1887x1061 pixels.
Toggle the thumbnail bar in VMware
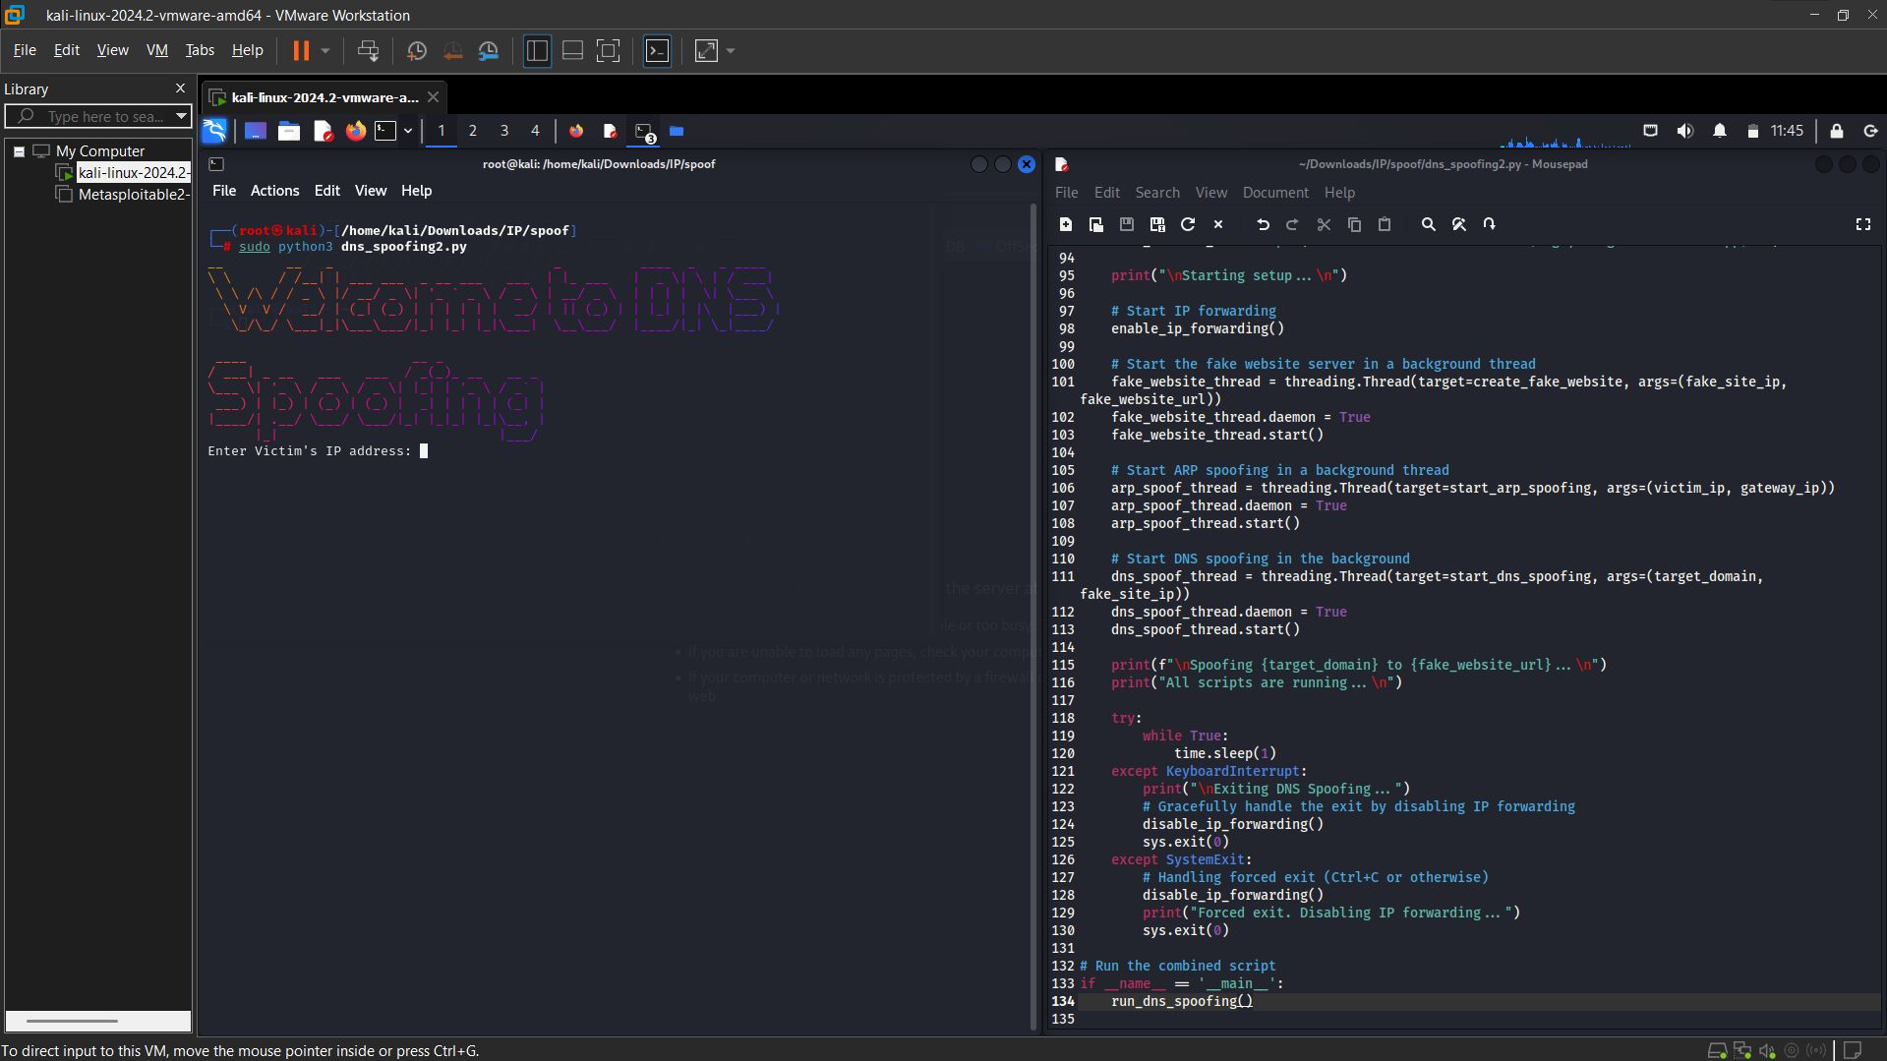click(x=572, y=51)
